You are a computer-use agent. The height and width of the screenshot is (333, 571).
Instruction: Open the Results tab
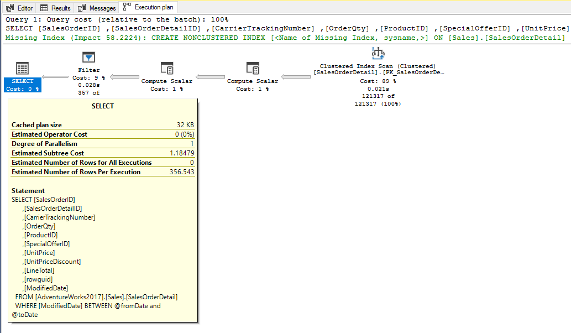coord(55,8)
